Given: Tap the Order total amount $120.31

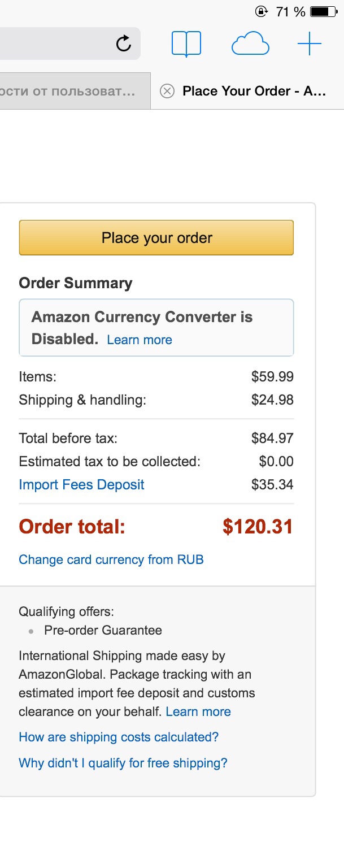Looking at the screenshot, I should click(258, 527).
